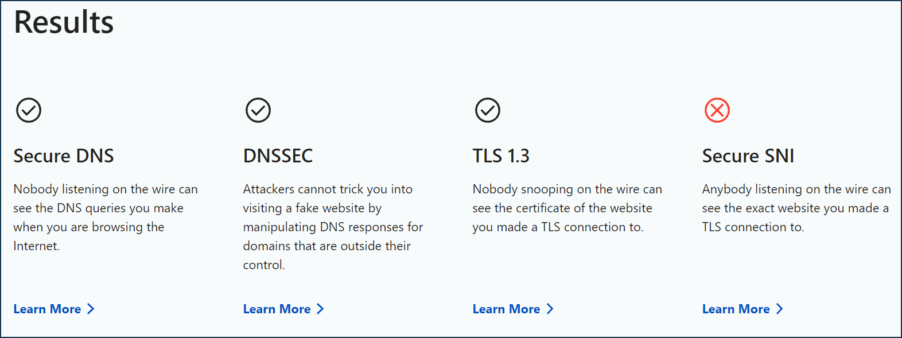902x338 pixels.
Task: Click the chevron arrow after Secure DNS Learn More
Action: point(91,309)
